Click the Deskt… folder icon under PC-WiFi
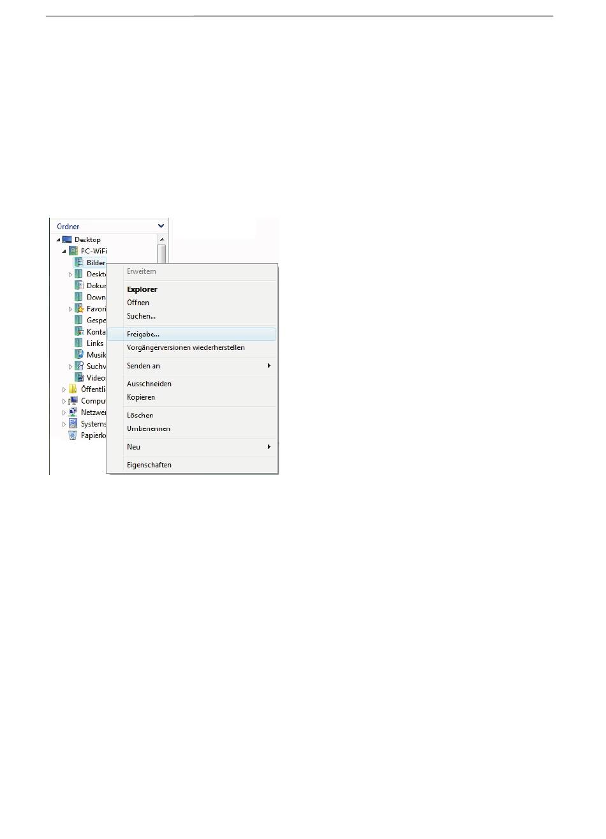 tap(79, 274)
